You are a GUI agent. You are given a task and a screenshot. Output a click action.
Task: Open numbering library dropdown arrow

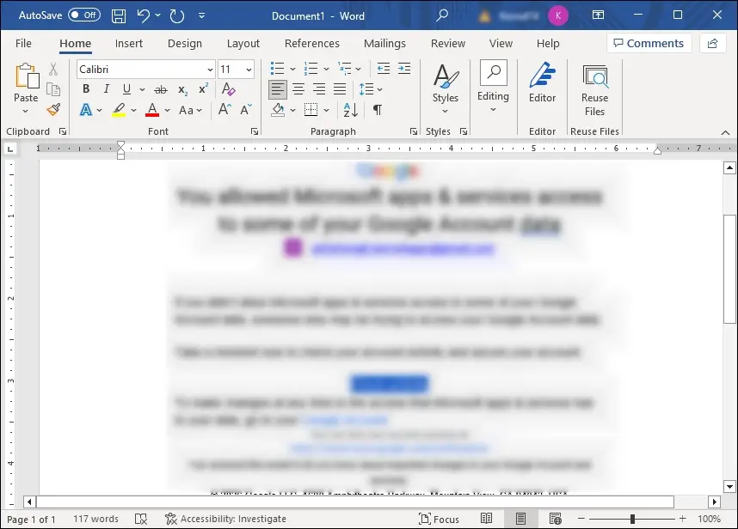[326, 69]
